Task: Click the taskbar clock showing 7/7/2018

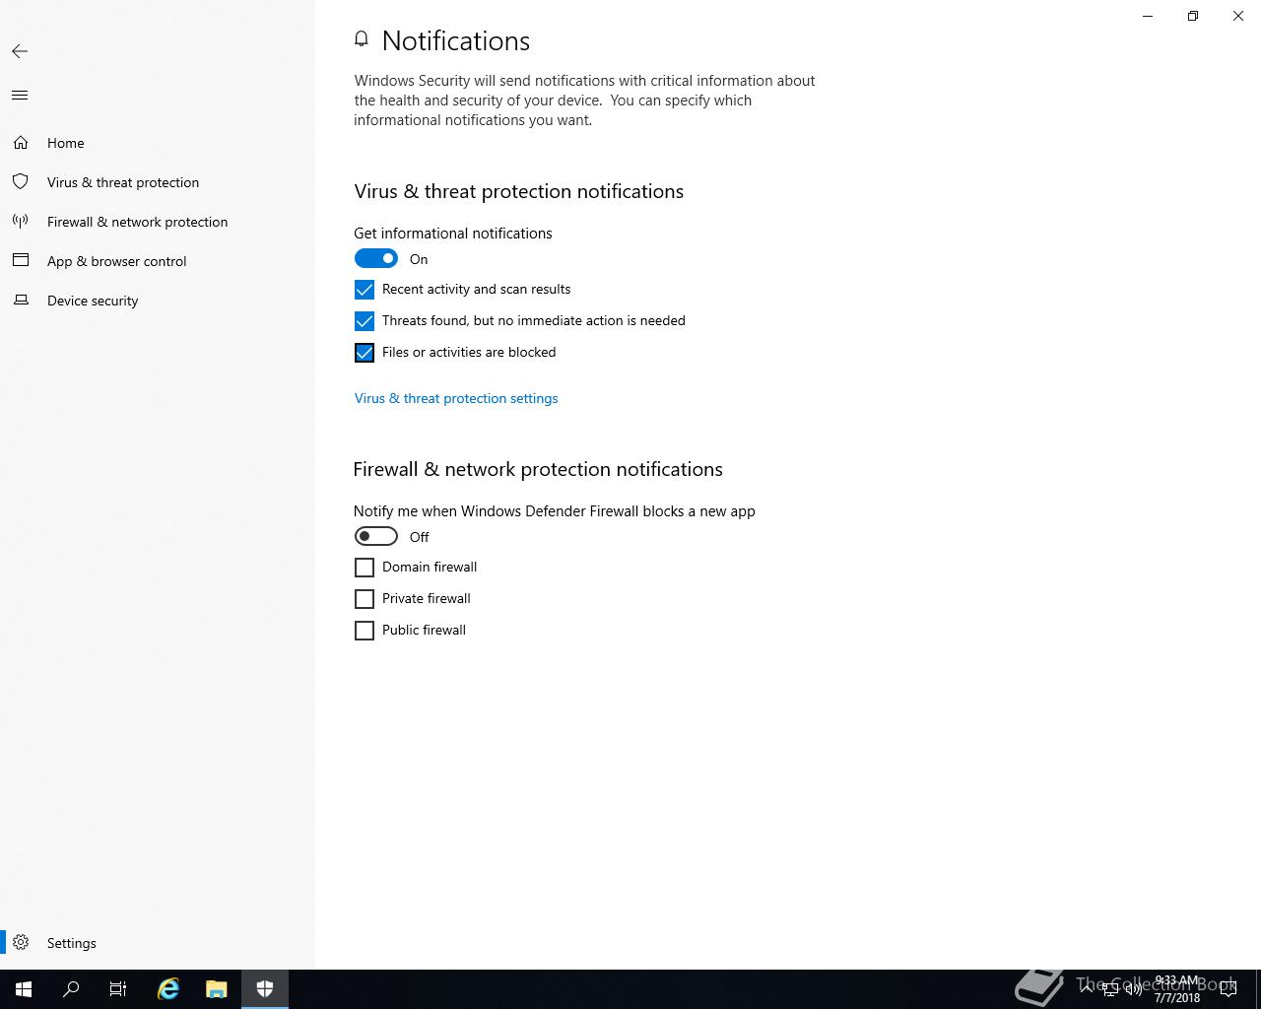Action: [1177, 989]
